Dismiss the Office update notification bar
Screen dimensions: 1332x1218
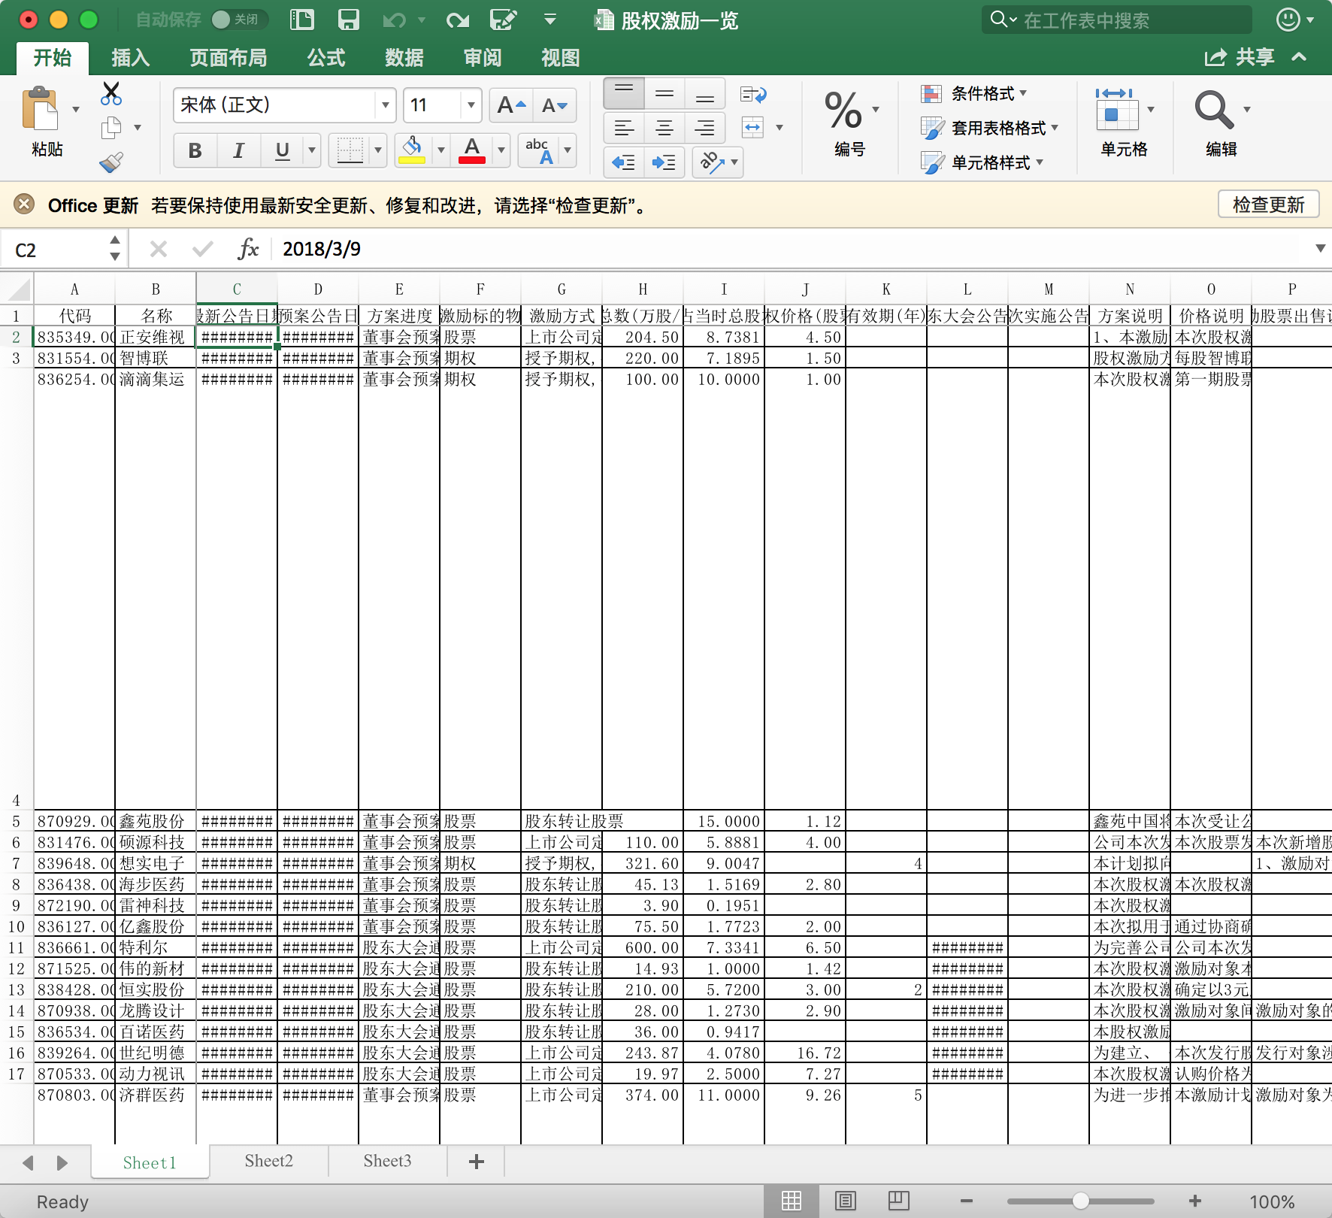pos(24,205)
